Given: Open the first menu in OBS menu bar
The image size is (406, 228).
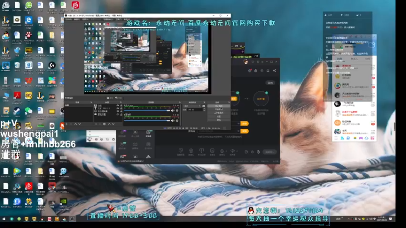Looking at the screenshot, I should (x=69, y=19).
